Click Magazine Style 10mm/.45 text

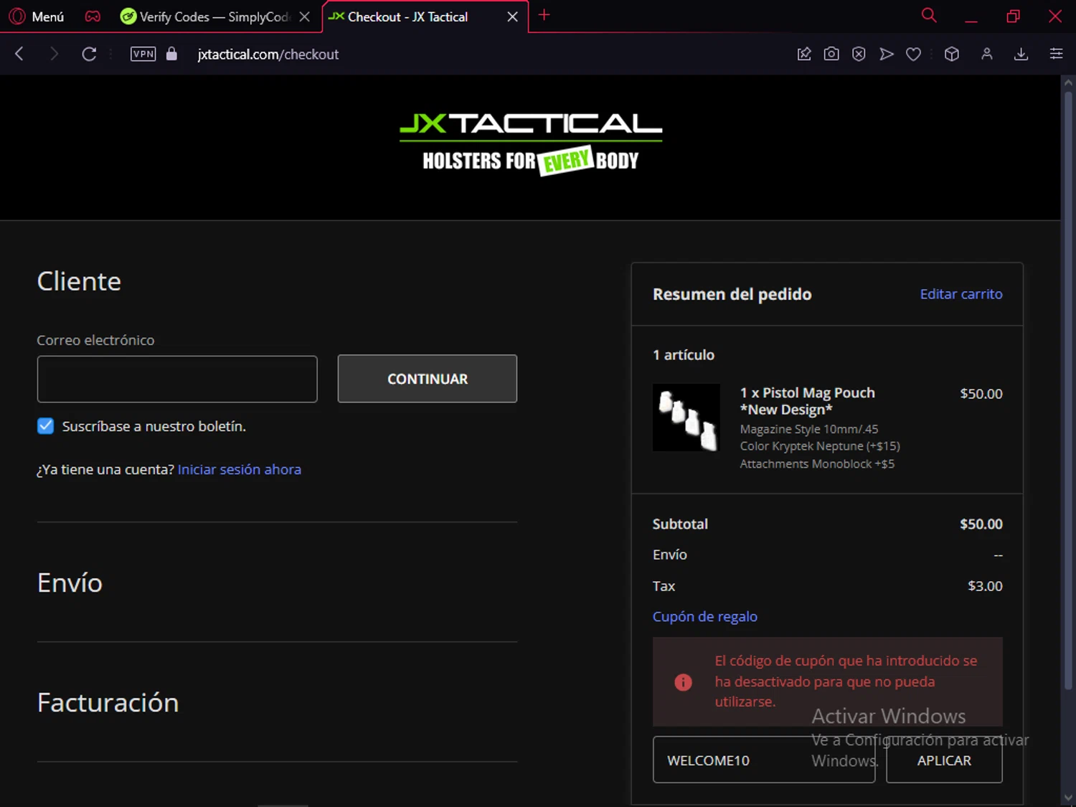pos(809,429)
